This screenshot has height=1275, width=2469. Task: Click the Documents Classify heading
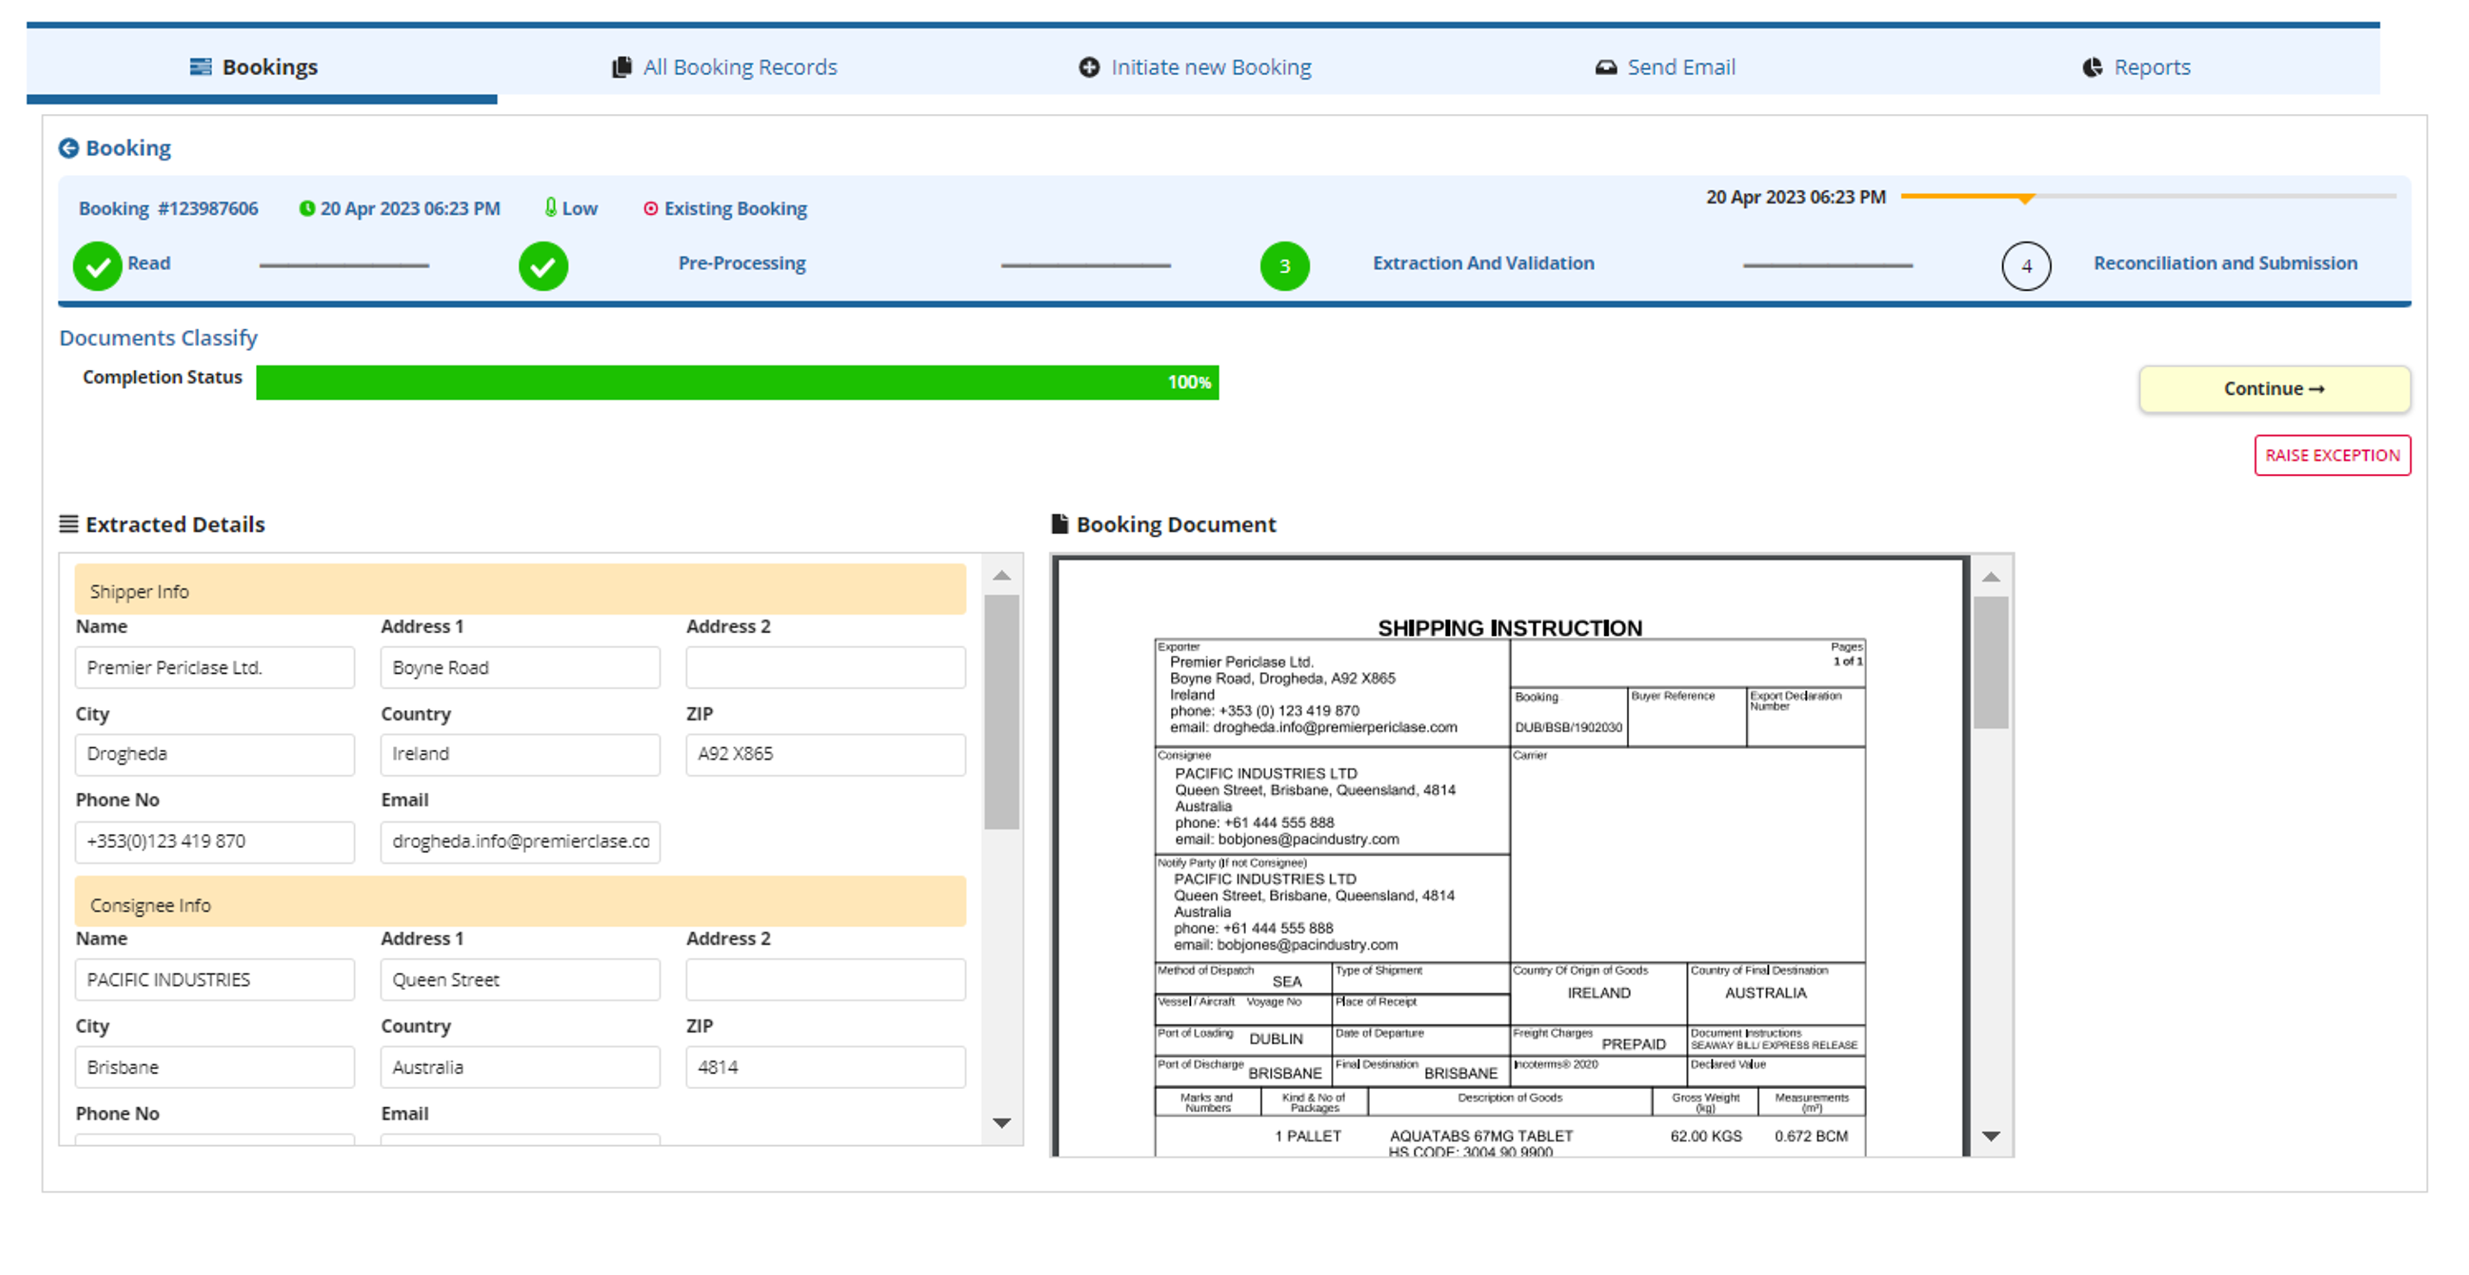tap(158, 338)
